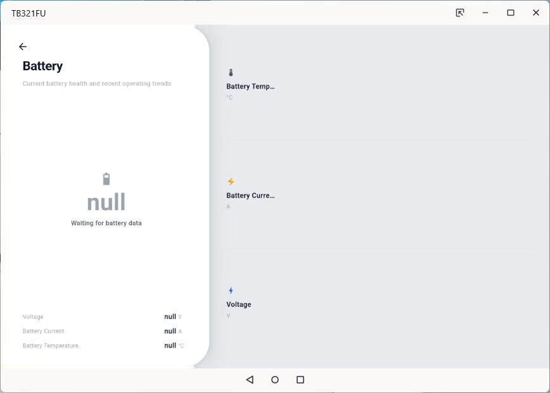Click the large null battery percentage
This screenshot has height=393, width=550.
coord(106,202)
